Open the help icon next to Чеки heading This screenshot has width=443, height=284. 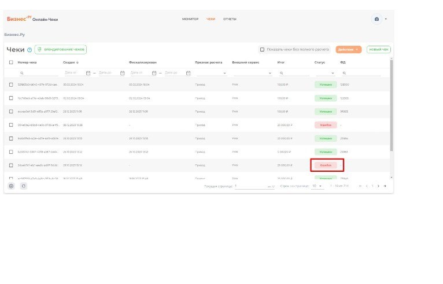coord(29,50)
